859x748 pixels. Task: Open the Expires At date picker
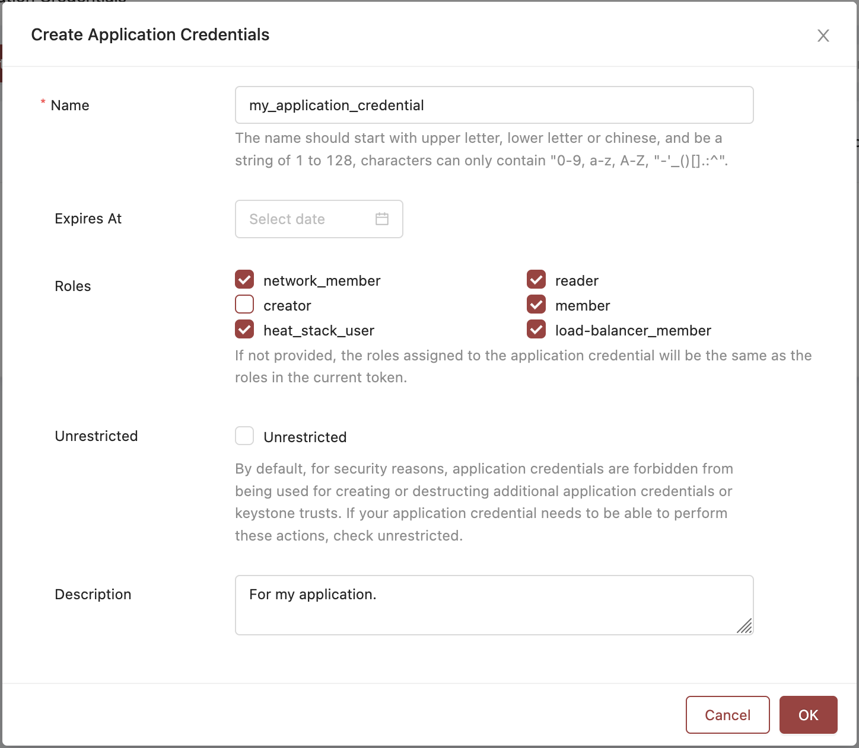pos(319,219)
